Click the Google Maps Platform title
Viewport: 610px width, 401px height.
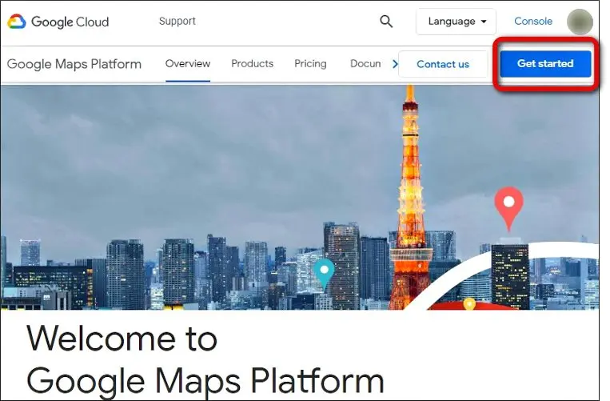tap(74, 64)
